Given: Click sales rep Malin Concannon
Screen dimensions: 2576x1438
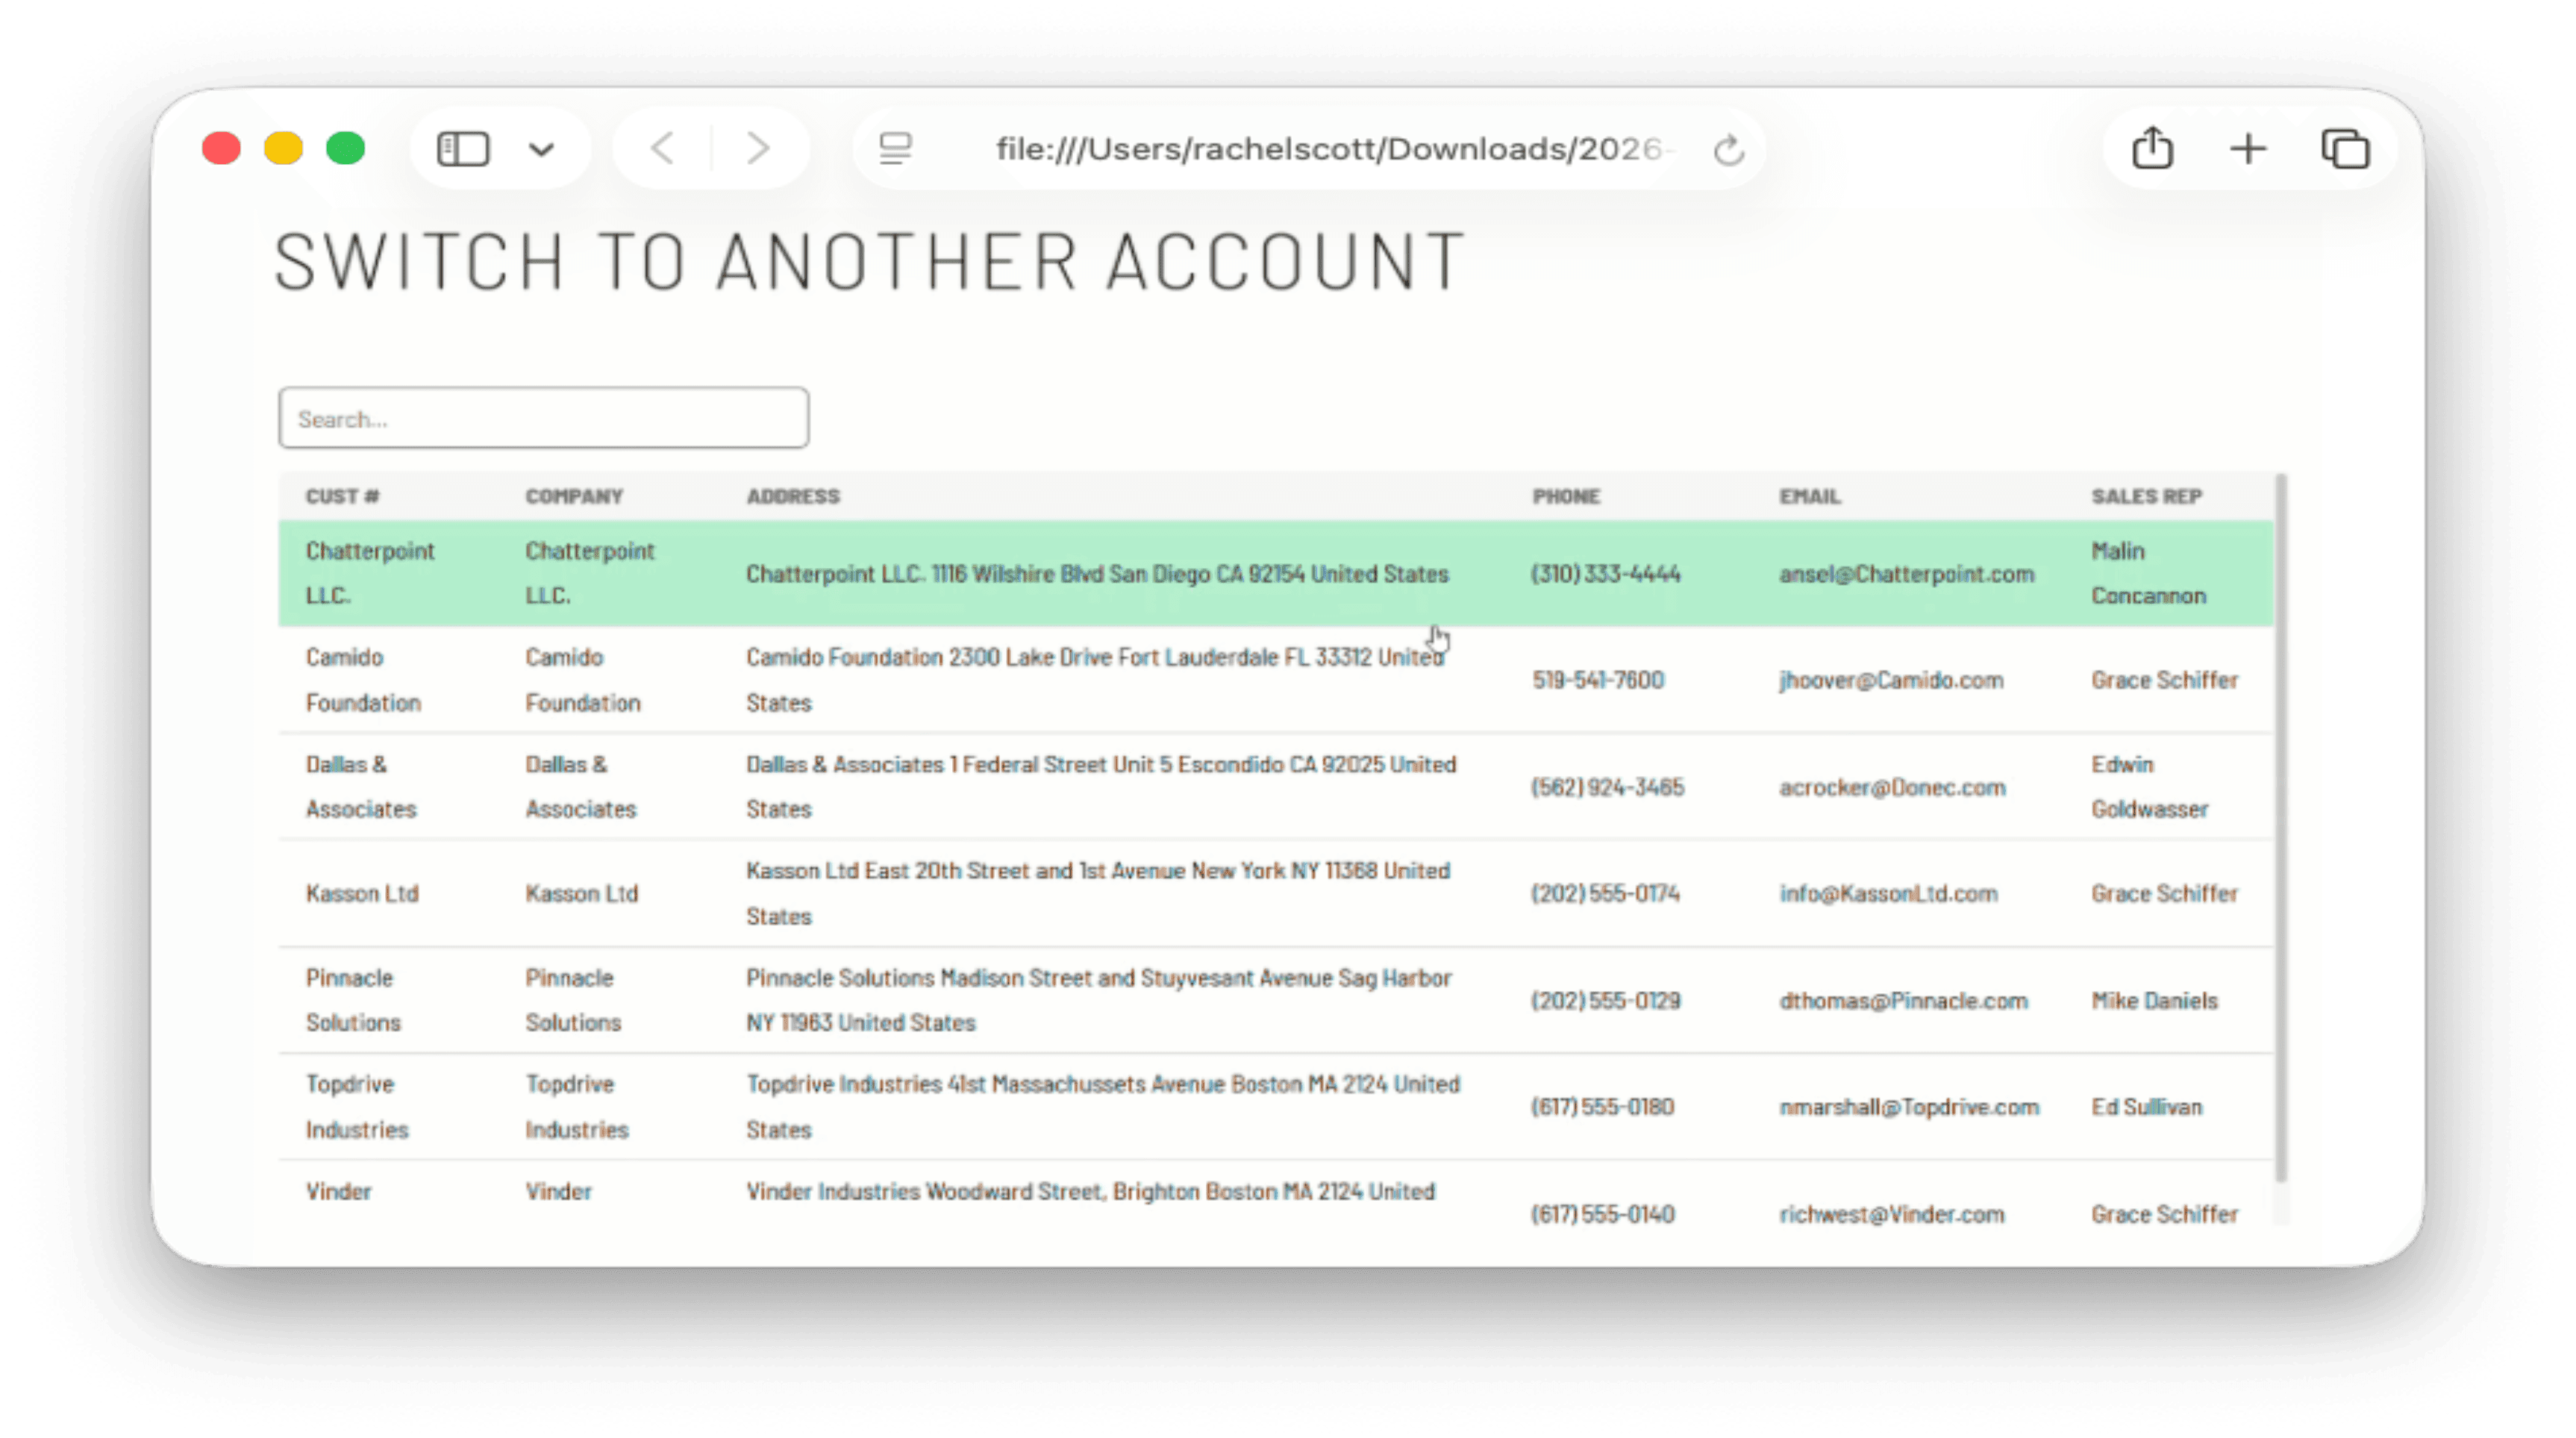Looking at the screenshot, I should coord(2148,573).
